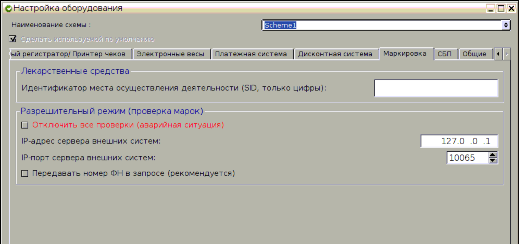Image resolution: width=519 pixels, height=244 pixels.
Task: Click the IP port field 10065
Action: (x=467, y=158)
